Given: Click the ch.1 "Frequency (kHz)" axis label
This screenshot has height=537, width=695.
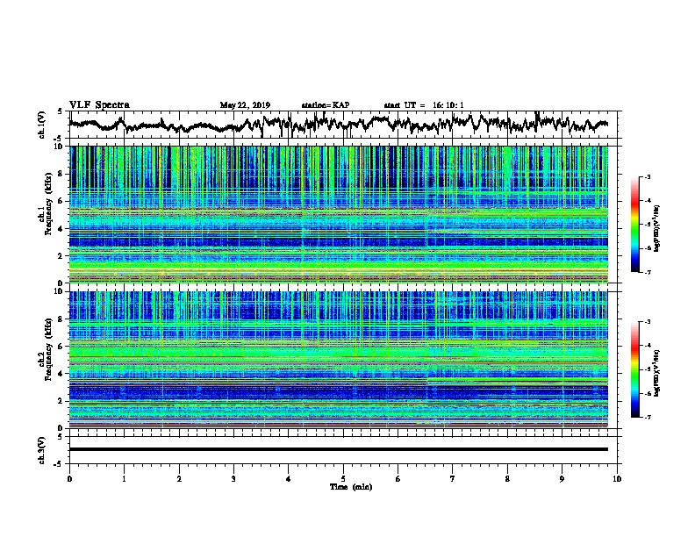Looking at the screenshot, I should click(50, 204).
